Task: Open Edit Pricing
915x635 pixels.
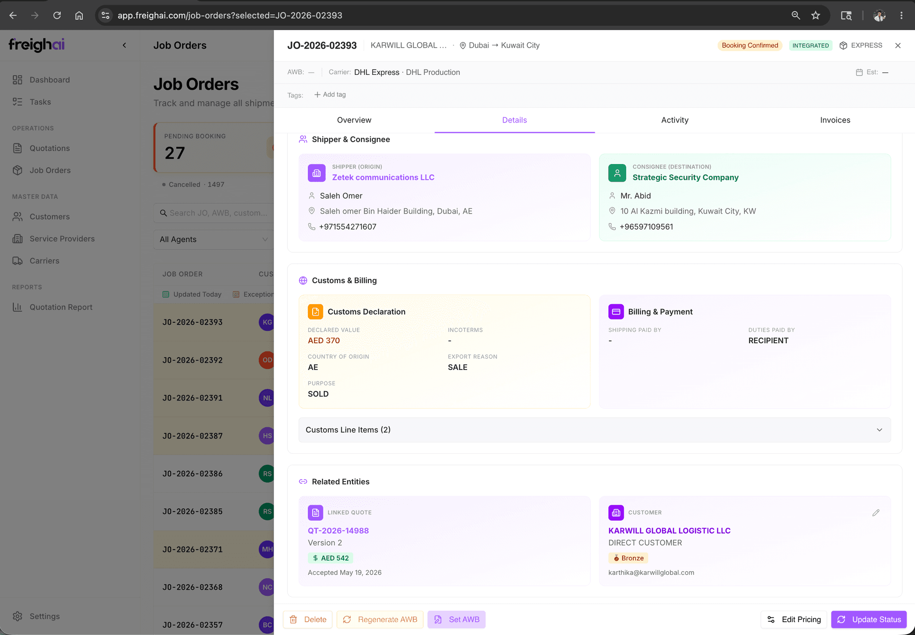Action: tap(794, 620)
